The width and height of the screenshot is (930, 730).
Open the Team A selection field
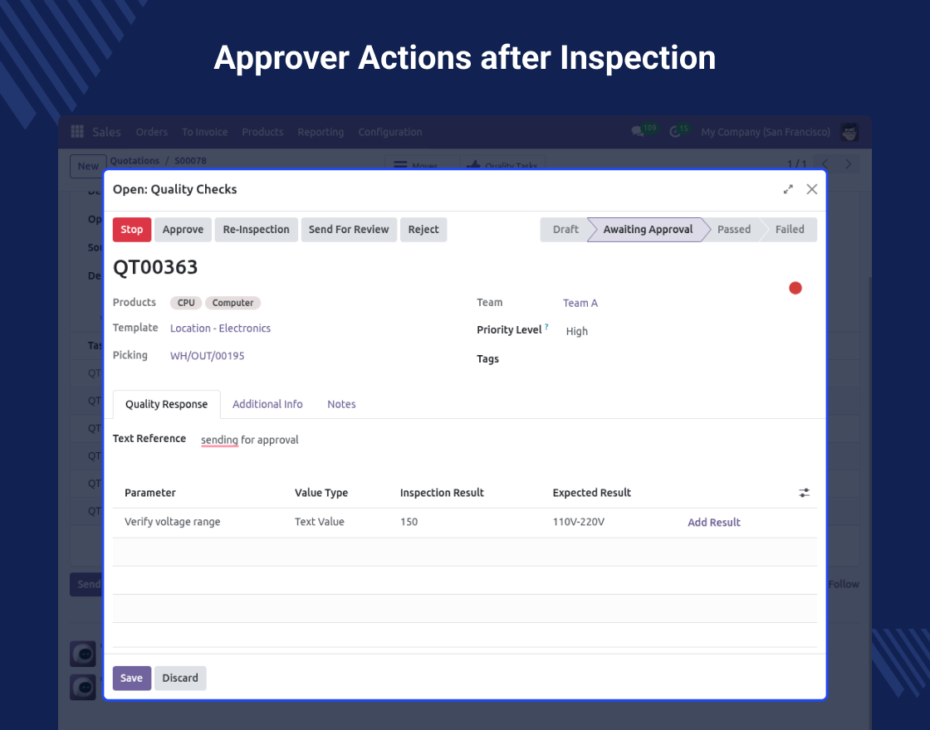(x=580, y=303)
